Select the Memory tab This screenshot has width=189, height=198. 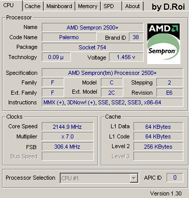click(88, 6)
